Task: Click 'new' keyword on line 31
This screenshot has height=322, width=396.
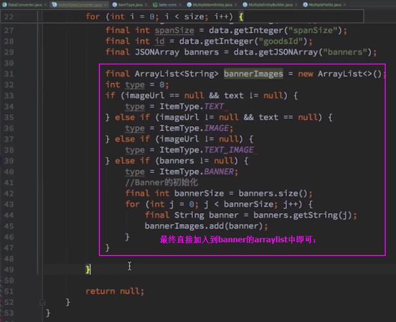Action: pyautogui.click(x=305, y=74)
